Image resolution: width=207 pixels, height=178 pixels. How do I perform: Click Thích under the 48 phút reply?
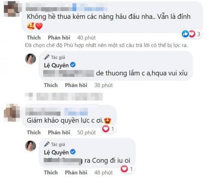pyautogui.click(x=51, y=172)
